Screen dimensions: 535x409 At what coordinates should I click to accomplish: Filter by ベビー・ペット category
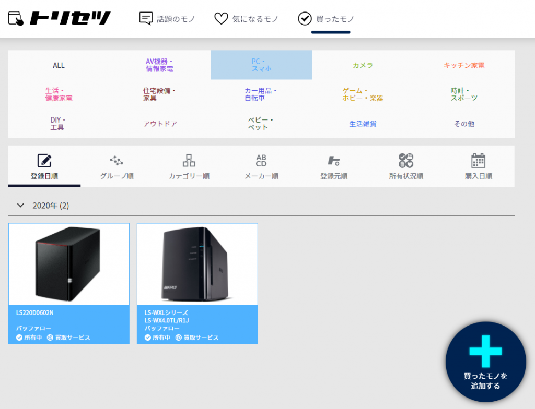tap(261, 124)
